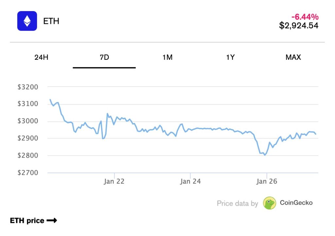
Task: Switch to the 24H chart tab
Action: (41, 58)
